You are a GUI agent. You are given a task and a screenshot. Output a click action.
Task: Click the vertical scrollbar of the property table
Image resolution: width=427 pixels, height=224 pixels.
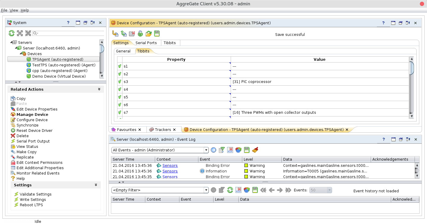click(x=411, y=88)
